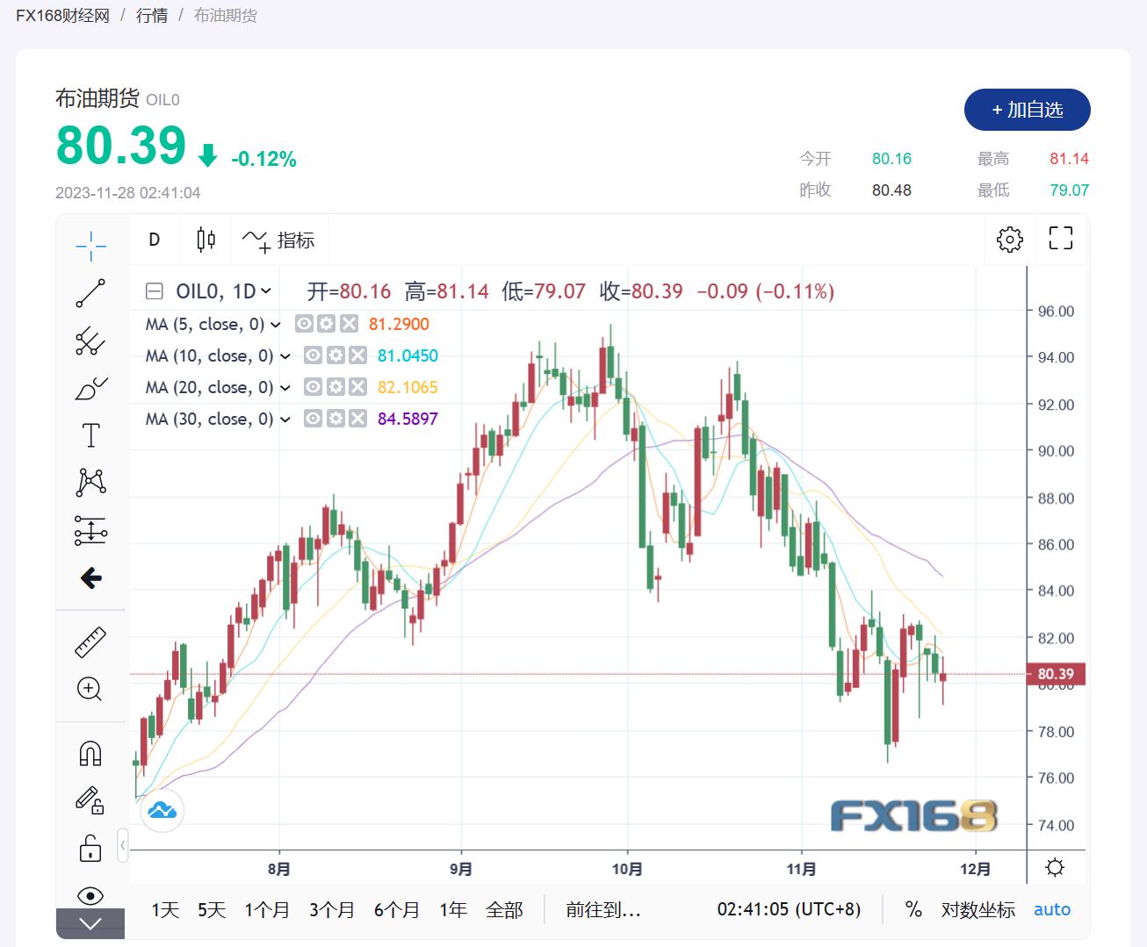Screen dimensions: 1147x947
Task: Open the candlestick chart style selector
Action: coord(206,240)
